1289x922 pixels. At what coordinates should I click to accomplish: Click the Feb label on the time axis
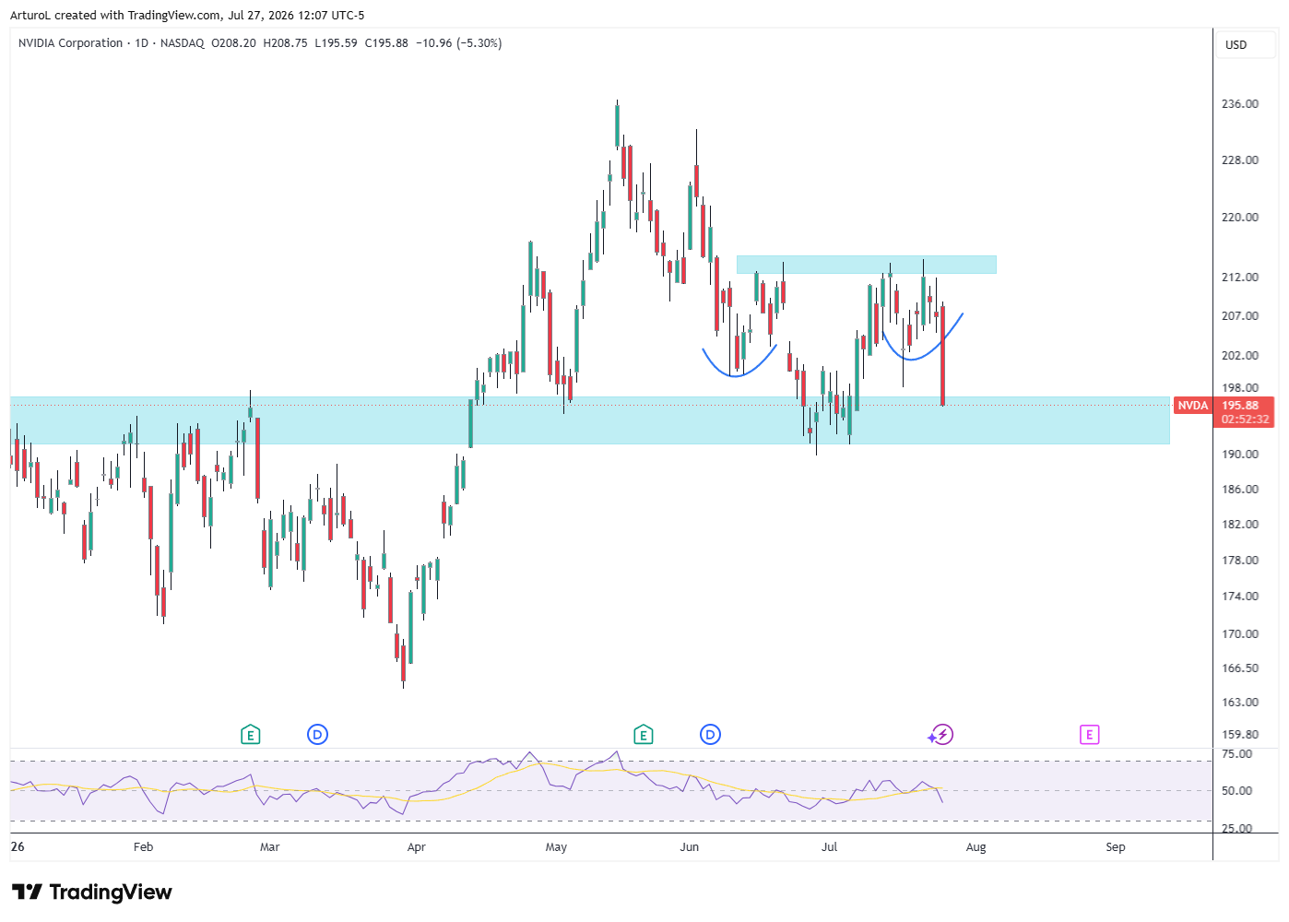click(143, 847)
